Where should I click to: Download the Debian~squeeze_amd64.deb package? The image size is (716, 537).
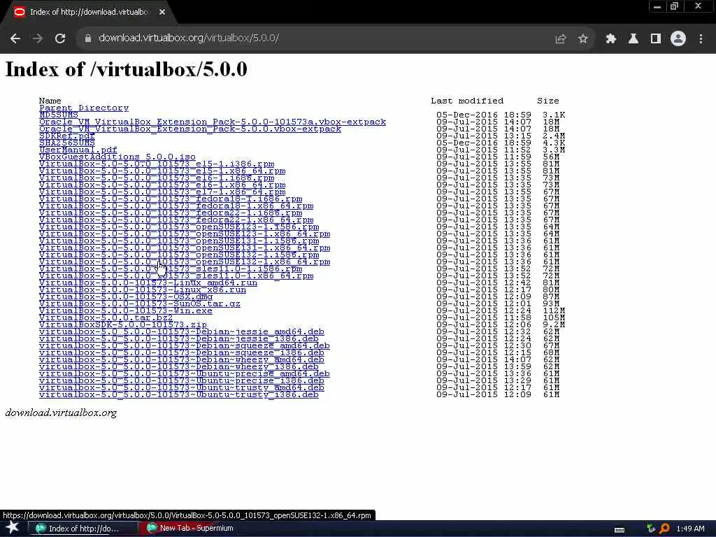point(185,346)
